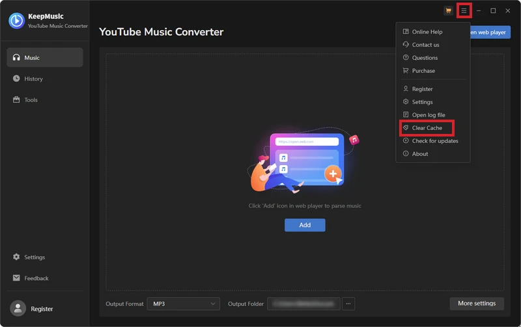Screen dimensions: 521x327
Task: Open the hamburger menu icon
Action: point(464,10)
